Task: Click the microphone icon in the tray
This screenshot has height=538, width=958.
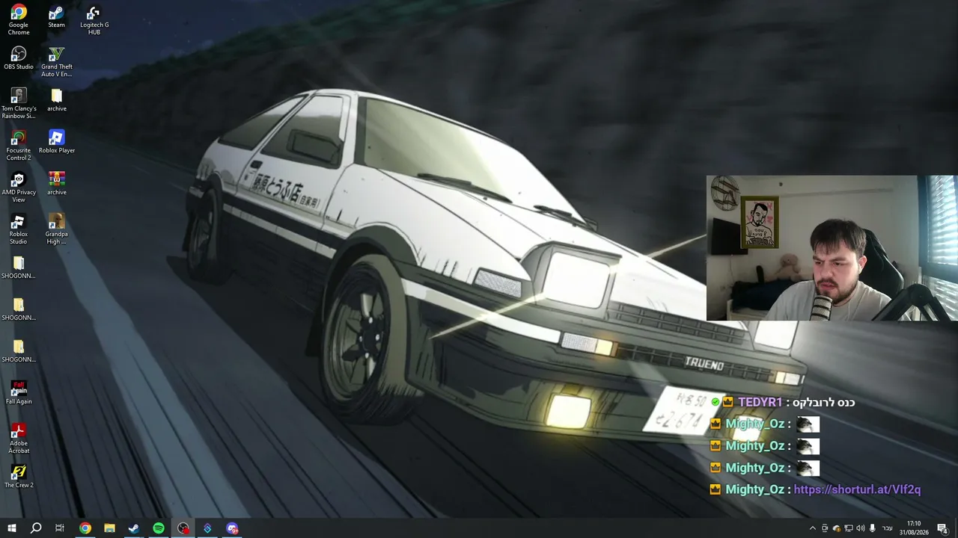Action: point(873,528)
